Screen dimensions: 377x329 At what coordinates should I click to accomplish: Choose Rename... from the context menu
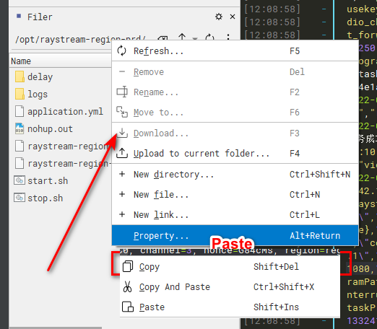(235, 92)
